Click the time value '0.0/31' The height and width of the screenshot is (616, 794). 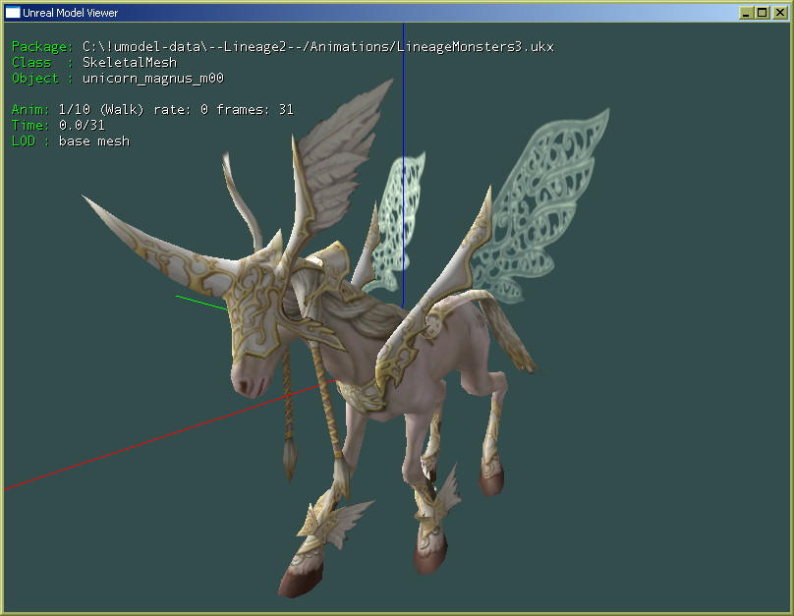click(82, 126)
